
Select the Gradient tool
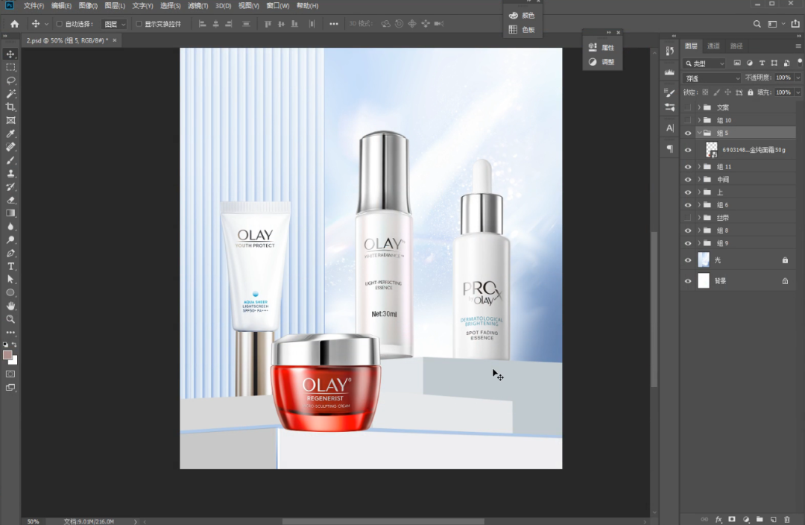pyautogui.click(x=10, y=213)
